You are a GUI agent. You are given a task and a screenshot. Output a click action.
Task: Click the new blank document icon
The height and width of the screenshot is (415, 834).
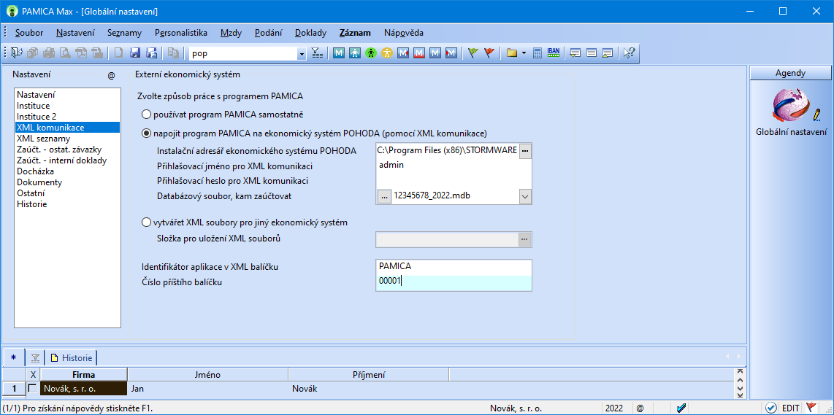(x=119, y=53)
